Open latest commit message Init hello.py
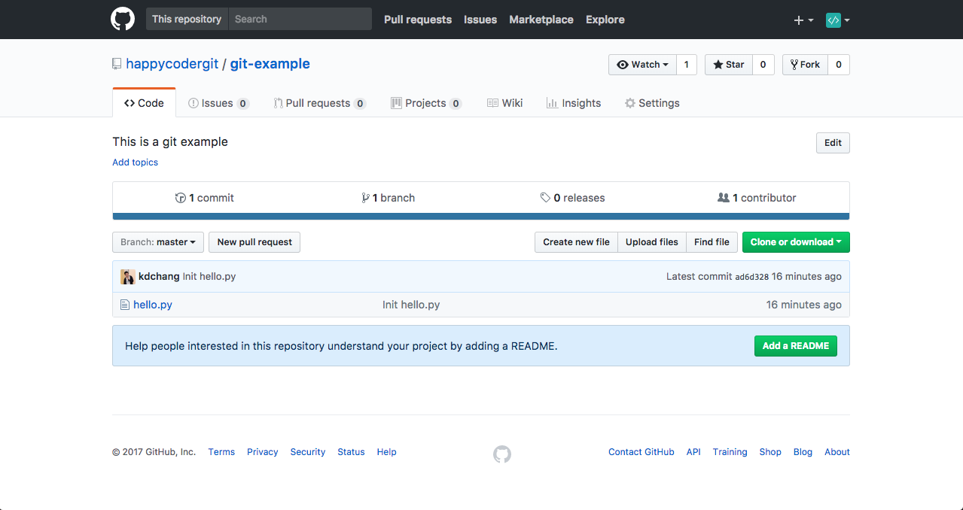This screenshot has height=510, width=963. click(x=209, y=277)
